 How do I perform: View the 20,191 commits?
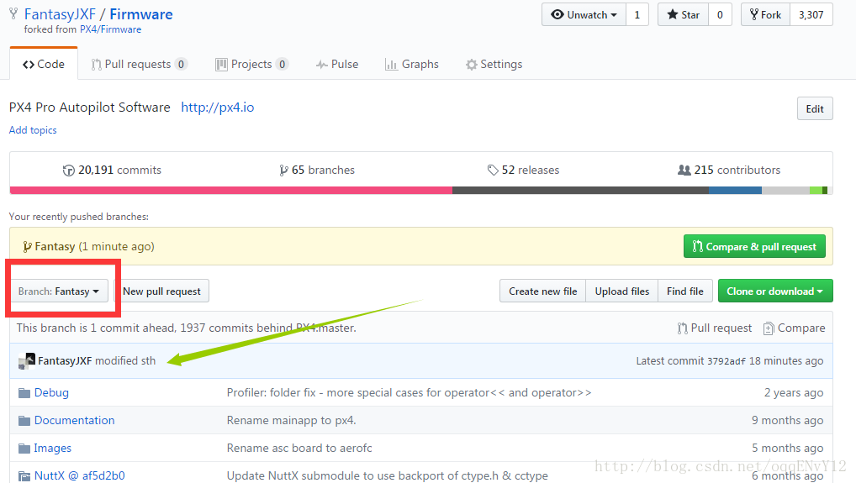[112, 170]
